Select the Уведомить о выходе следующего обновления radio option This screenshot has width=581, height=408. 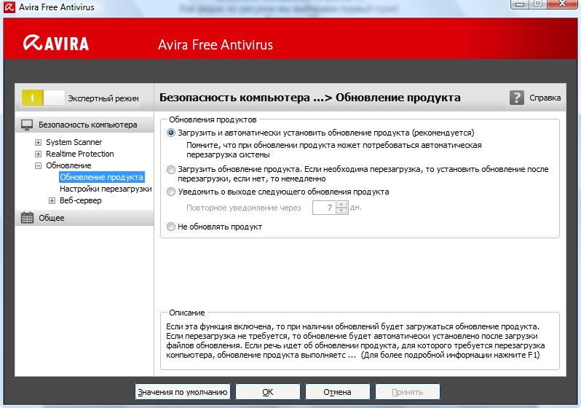(x=171, y=192)
